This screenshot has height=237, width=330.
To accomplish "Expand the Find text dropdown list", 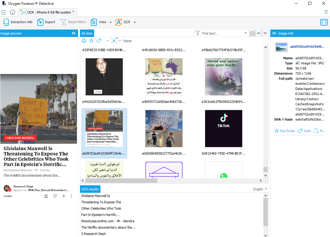I will point(246,33).
